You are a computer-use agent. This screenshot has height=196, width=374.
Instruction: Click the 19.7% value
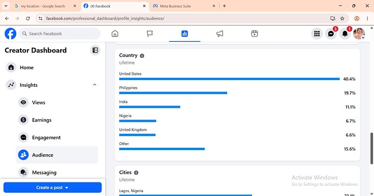(x=350, y=93)
